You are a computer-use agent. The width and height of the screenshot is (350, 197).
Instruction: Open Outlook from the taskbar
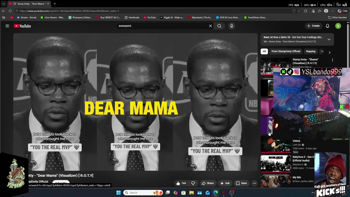click(208, 193)
